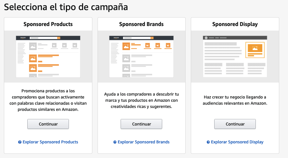Click Continuar under Sponsored Display
This screenshot has width=288, height=158.
click(x=235, y=124)
